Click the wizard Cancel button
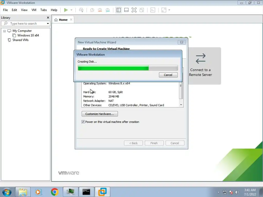Screen dimensions: 263x197 click(x=175, y=143)
